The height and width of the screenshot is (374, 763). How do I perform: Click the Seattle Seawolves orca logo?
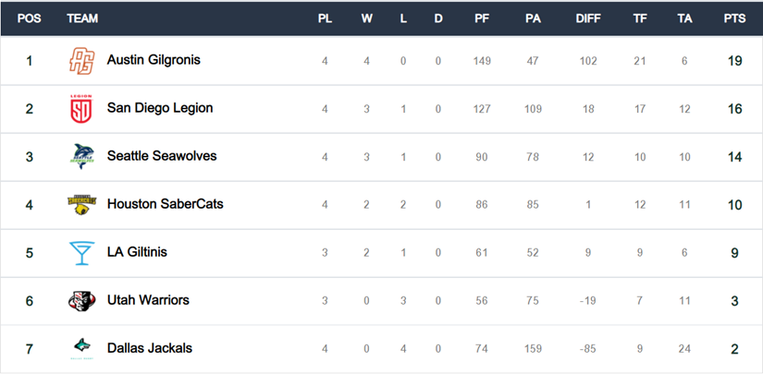pyautogui.click(x=81, y=156)
